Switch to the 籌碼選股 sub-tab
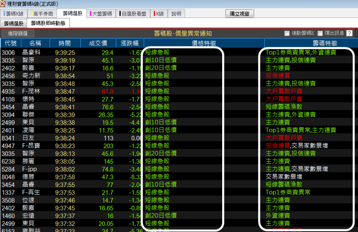The height and width of the screenshot is (232, 358). (x=14, y=23)
